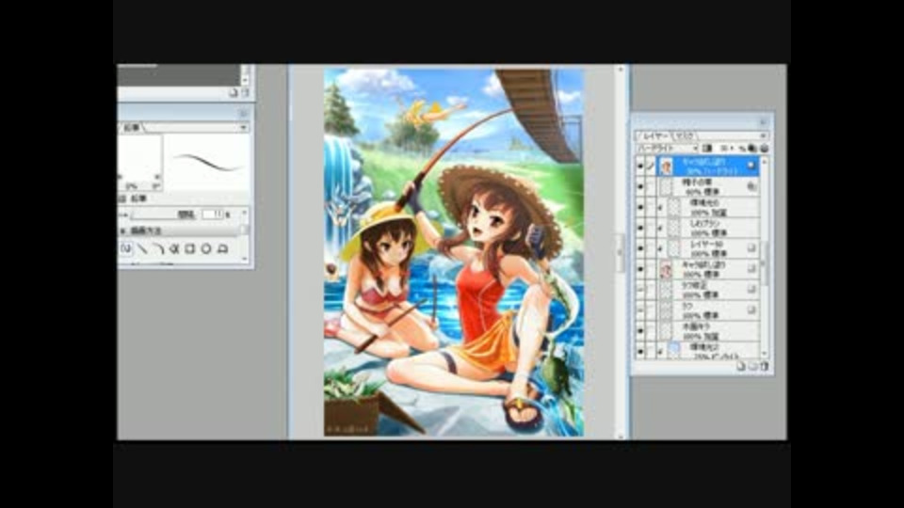Click the square icon on the レイヤー50 layer
The image size is (904, 508).
[751, 248]
